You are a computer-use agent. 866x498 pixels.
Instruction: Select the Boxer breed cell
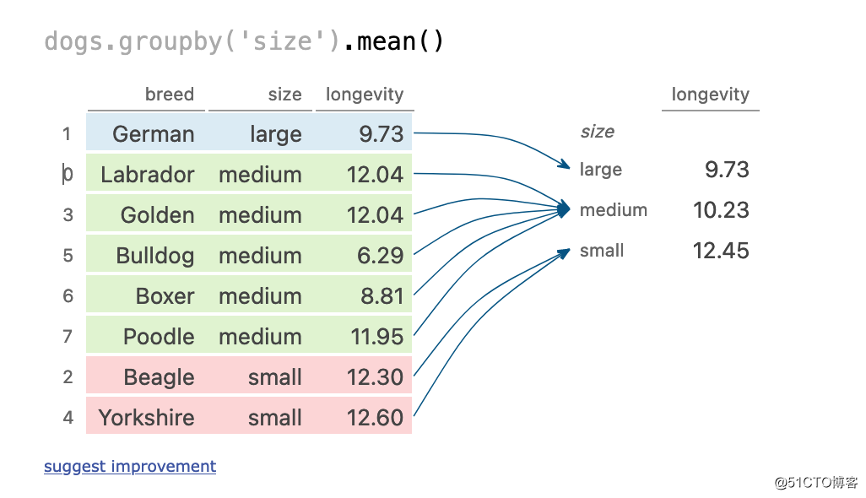(x=165, y=296)
